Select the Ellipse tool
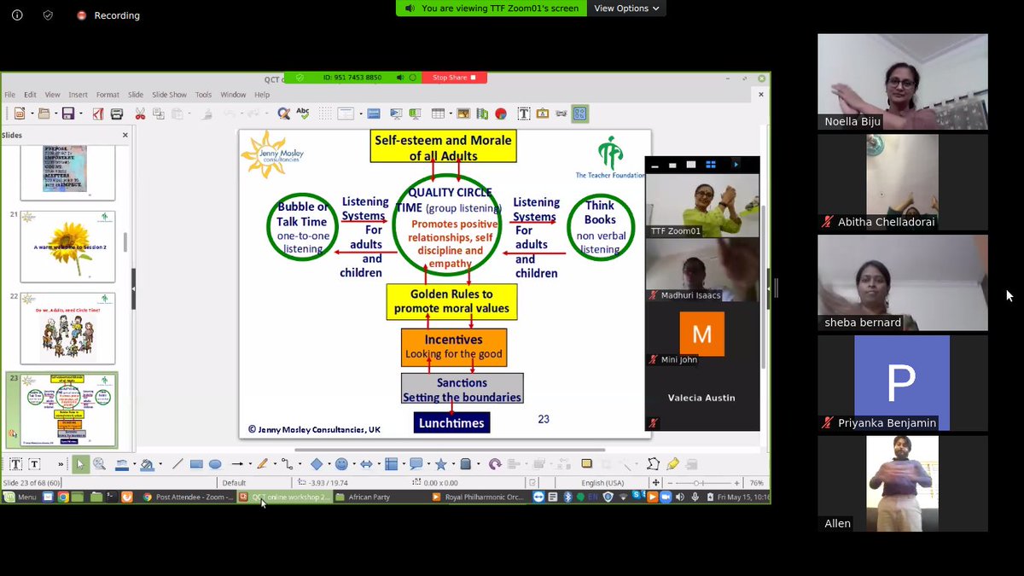 tap(215, 464)
